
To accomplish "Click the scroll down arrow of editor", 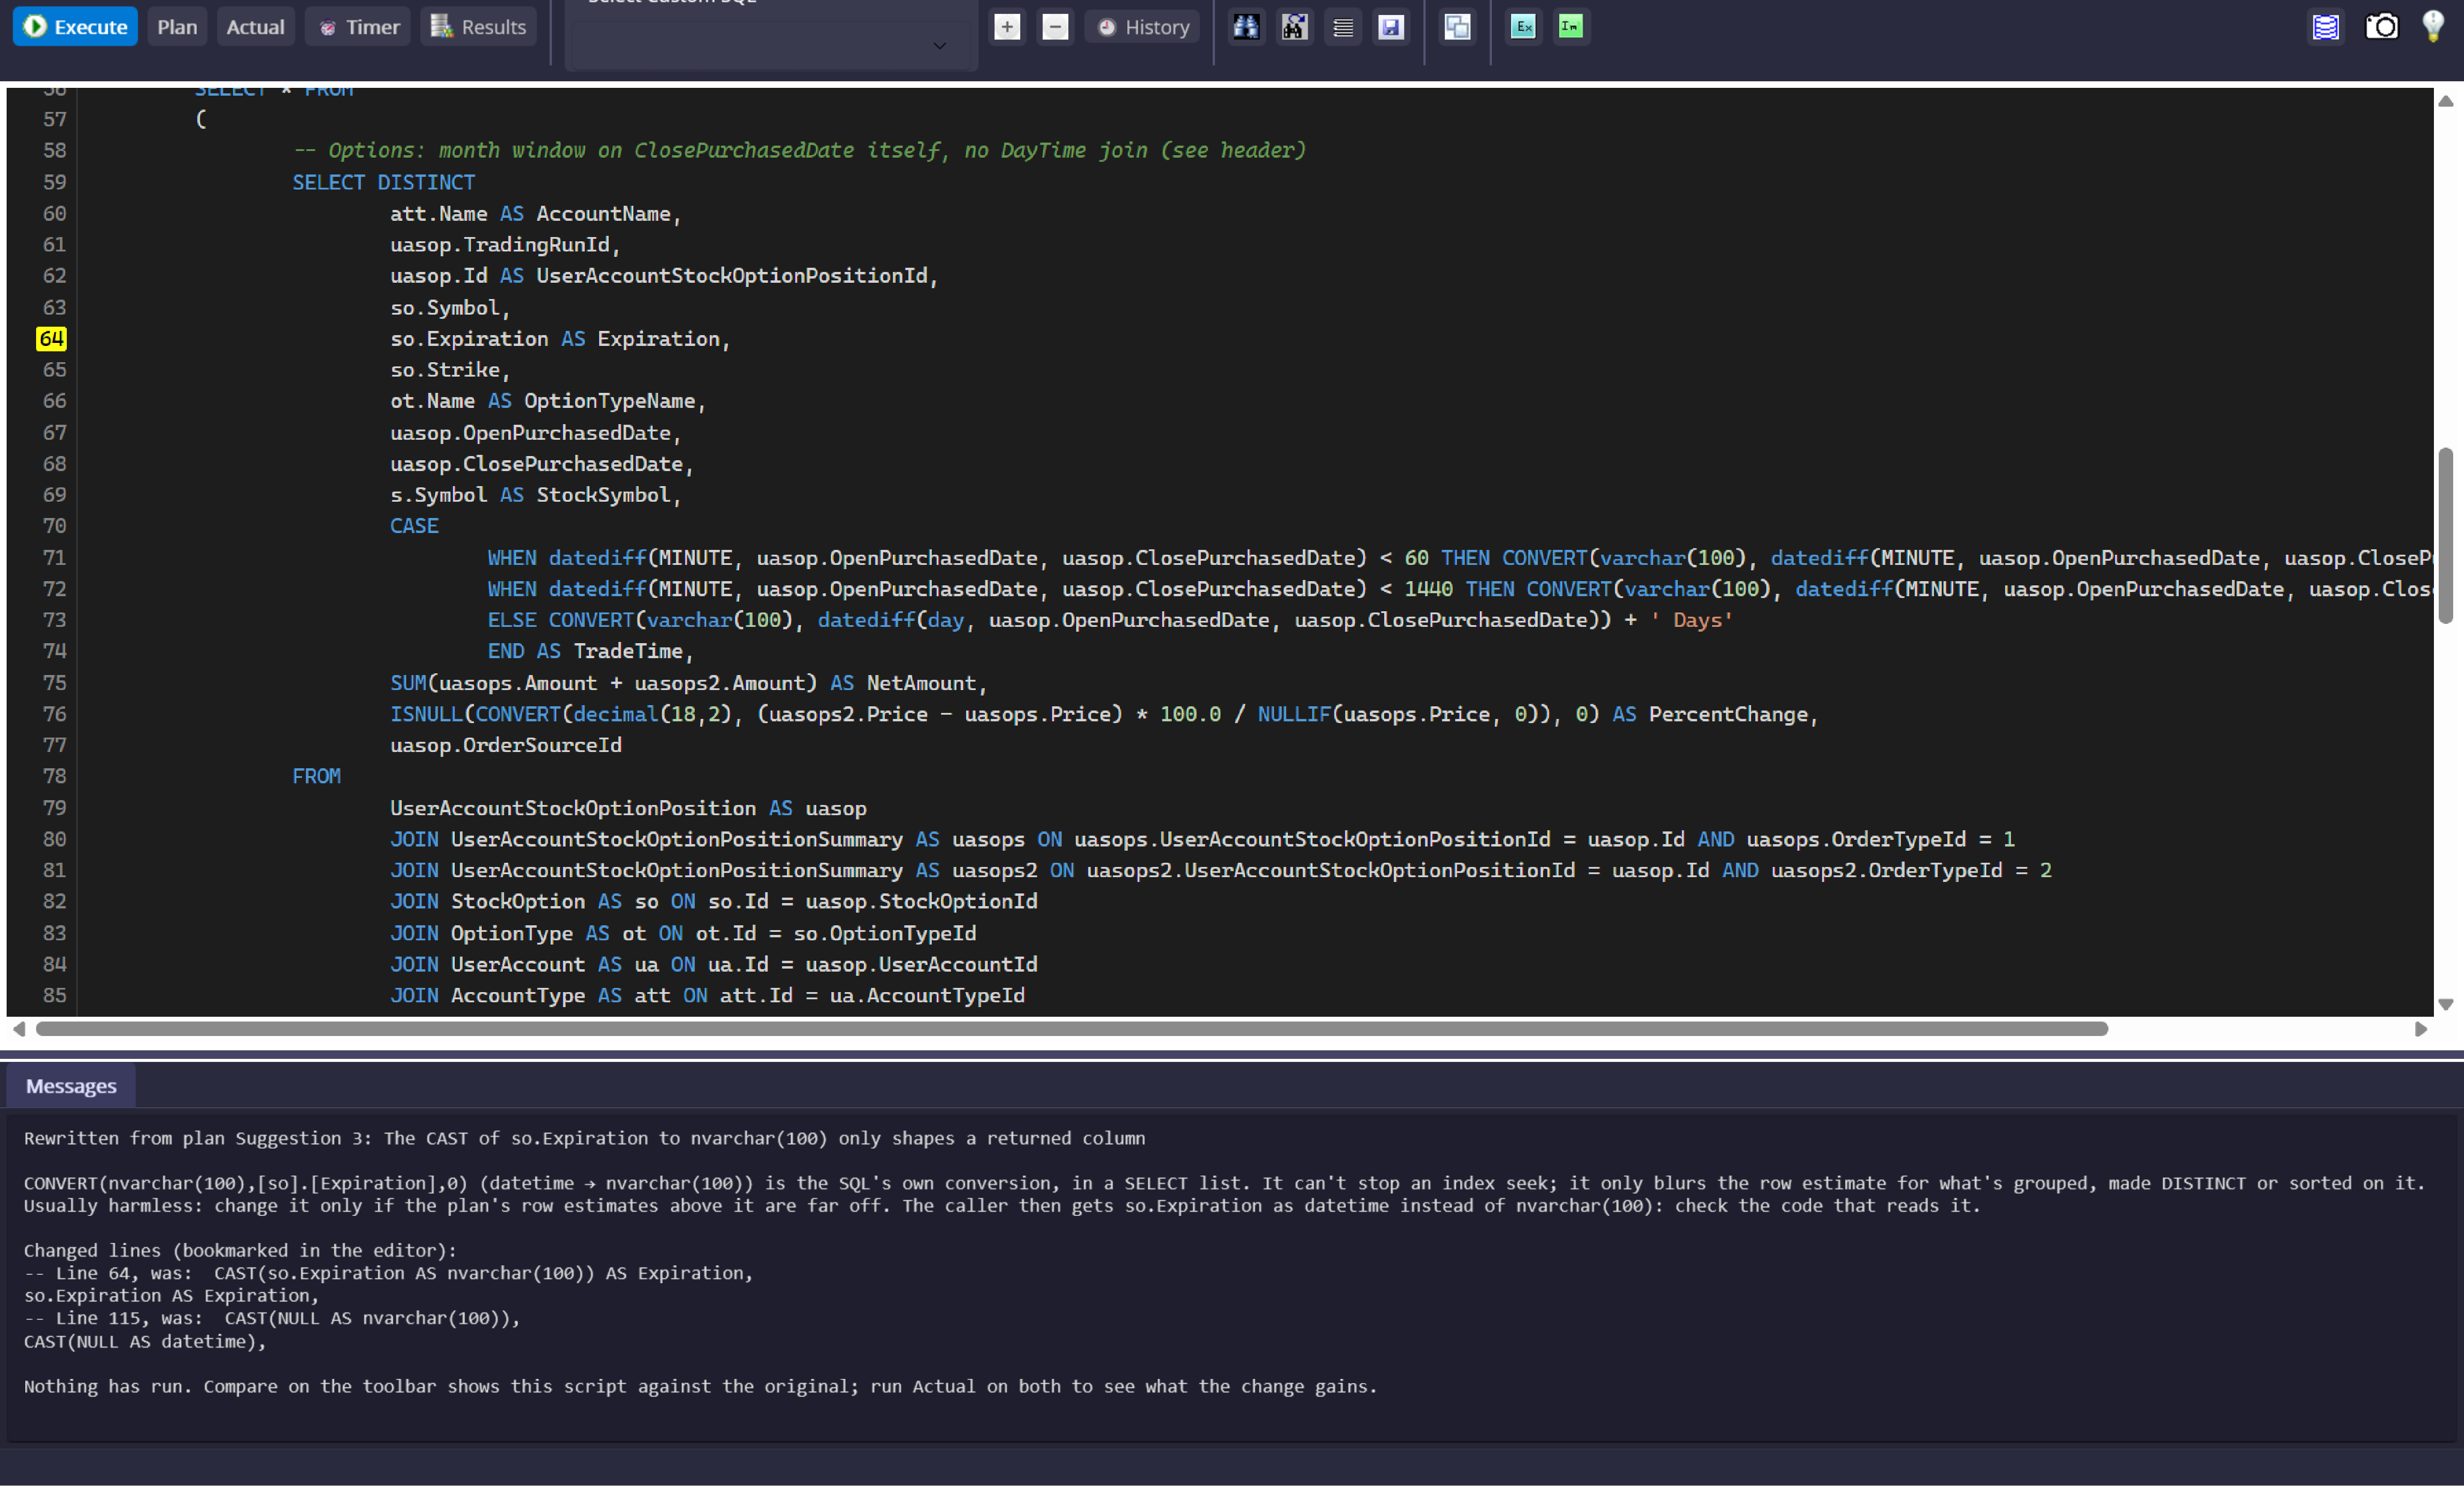I will (2446, 1005).
